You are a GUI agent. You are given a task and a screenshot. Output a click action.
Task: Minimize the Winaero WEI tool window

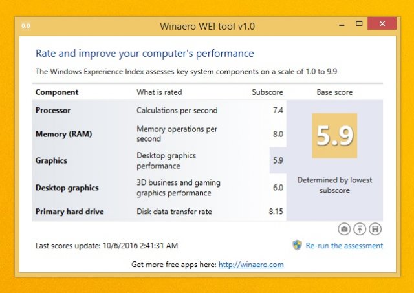342,25
